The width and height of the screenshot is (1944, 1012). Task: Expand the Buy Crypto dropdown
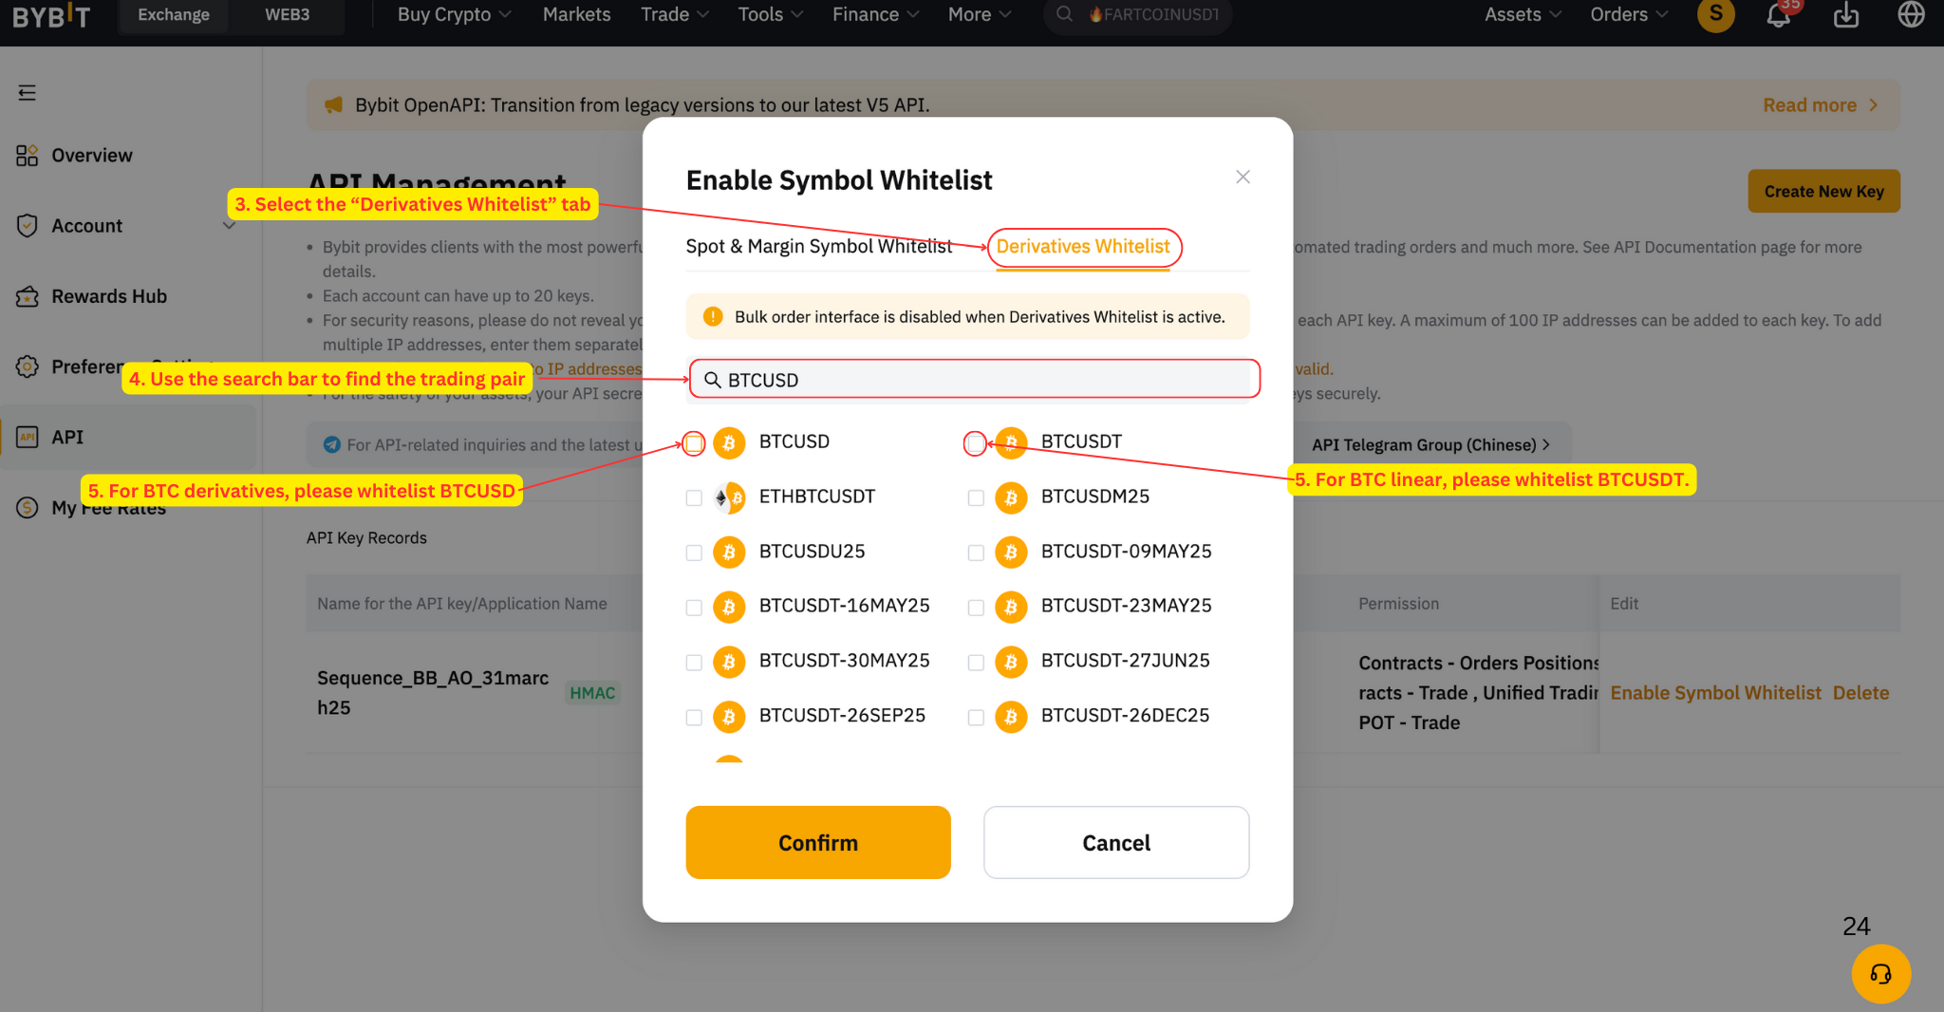455,14
